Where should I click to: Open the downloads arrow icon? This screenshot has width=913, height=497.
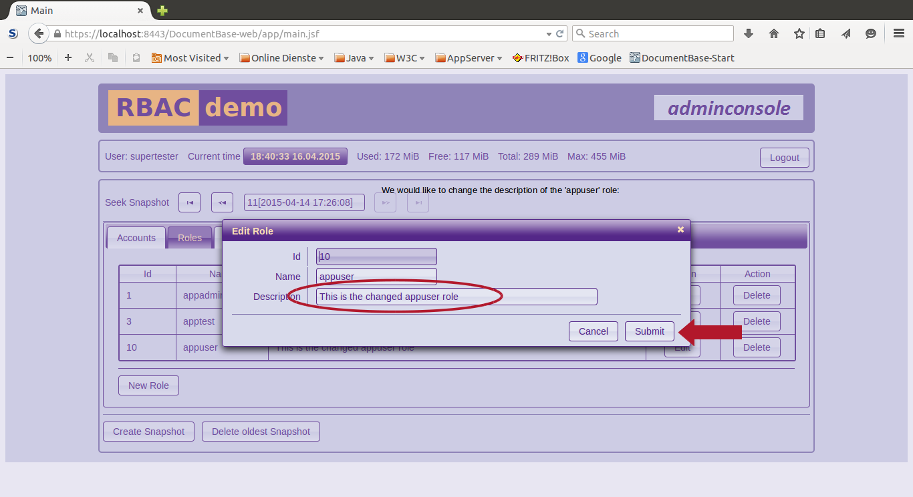pos(749,33)
